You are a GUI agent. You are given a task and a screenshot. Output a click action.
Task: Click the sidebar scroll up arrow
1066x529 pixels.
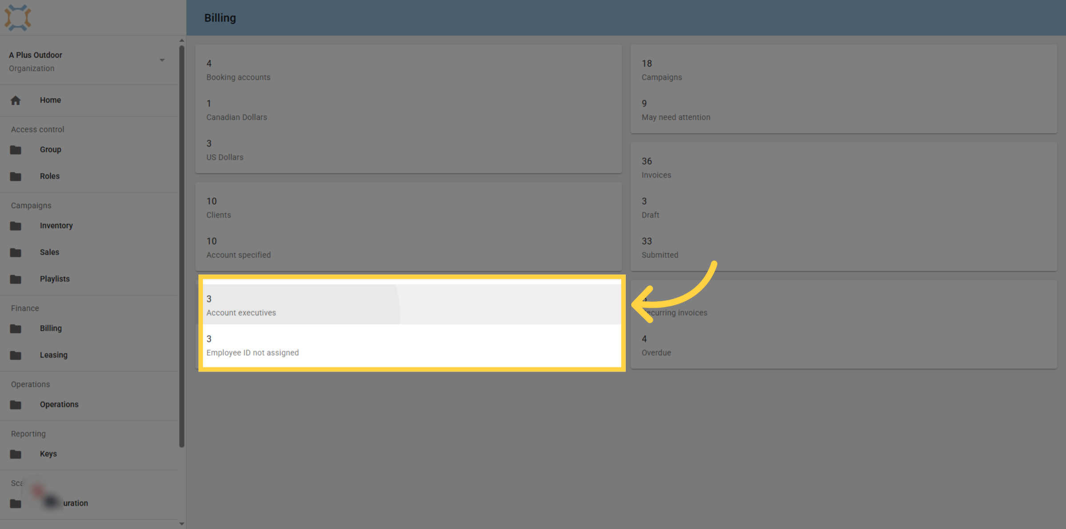[x=182, y=40]
